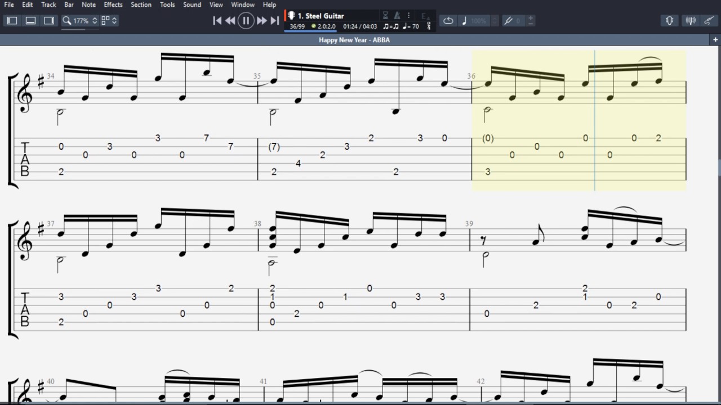Select fret 4 in bar 35 tablature

pos(298,163)
